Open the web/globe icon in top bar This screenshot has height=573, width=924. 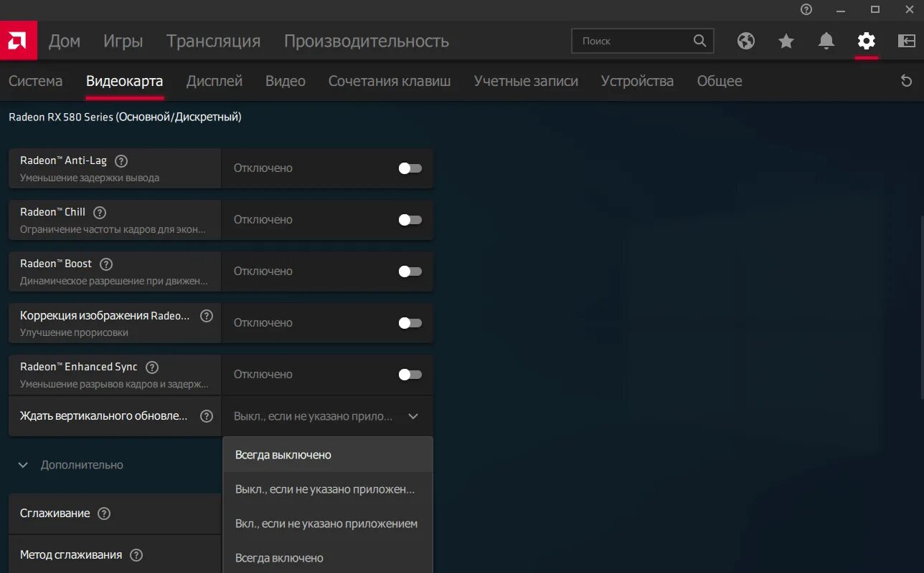point(746,42)
